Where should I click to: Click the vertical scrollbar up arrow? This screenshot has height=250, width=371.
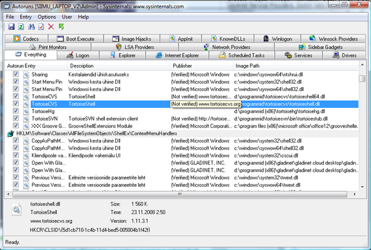click(362, 64)
